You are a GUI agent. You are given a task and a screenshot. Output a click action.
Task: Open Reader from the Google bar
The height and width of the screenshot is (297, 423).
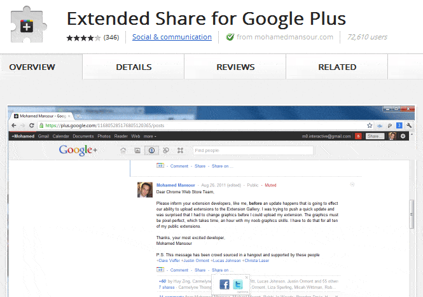pyautogui.click(x=121, y=136)
